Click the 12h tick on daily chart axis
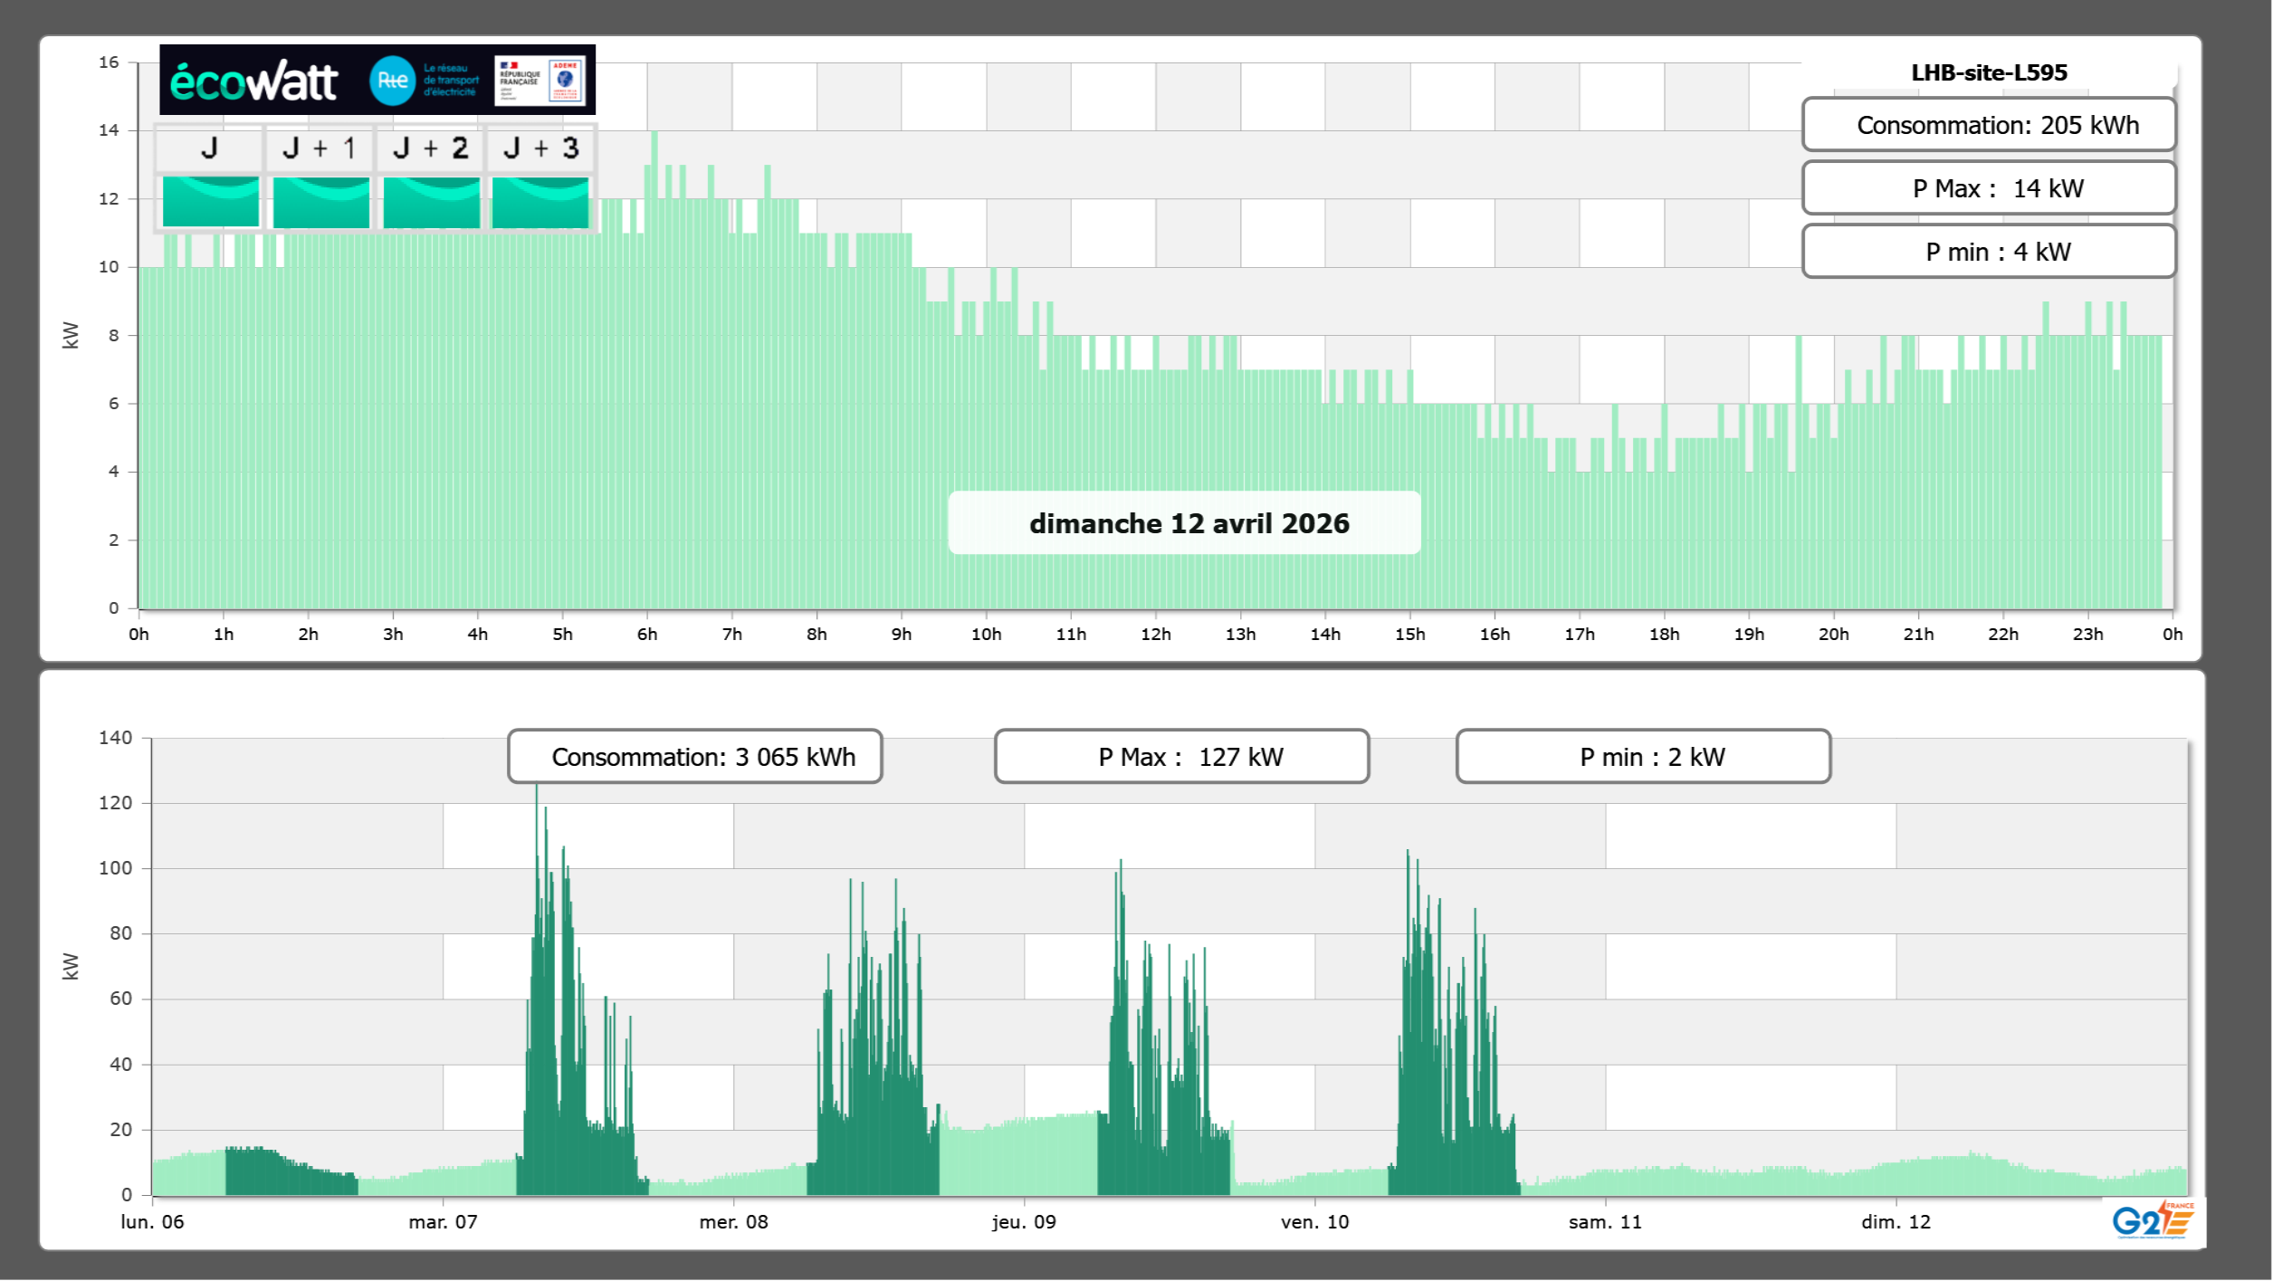The image size is (2273, 1281). tap(1155, 635)
